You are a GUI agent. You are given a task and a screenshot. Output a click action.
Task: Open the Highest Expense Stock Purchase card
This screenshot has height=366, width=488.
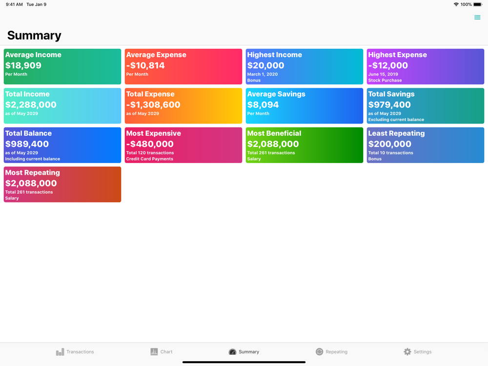pos(426,66)
